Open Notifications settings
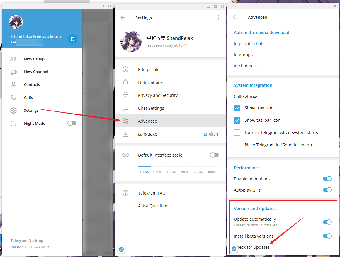340x257 pixels. pos(171,82)
